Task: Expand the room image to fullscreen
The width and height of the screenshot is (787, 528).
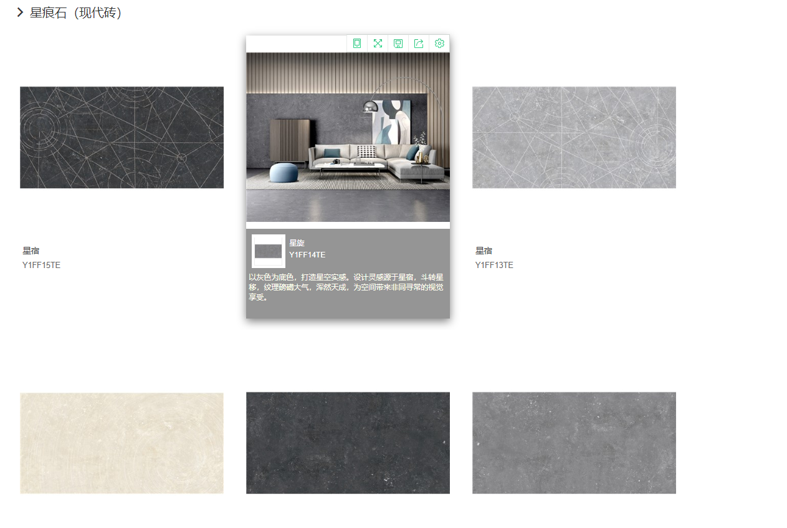Action: [378, 44]
